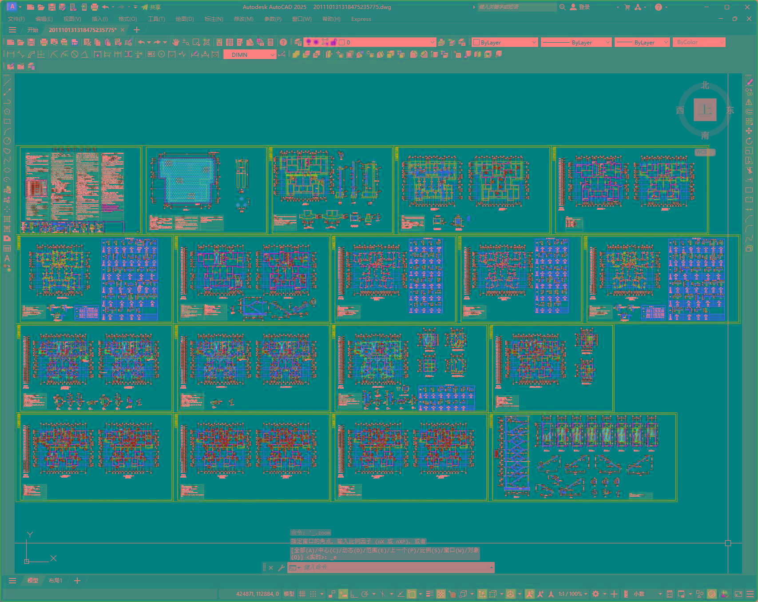
Task: Click the command line input field
Action: pos(391,567)
